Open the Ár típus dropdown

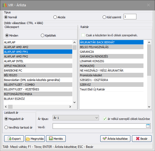[x=76, y=118]
